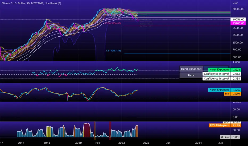248x146 pixels.
Task: Click the 7500.00 price axis value
Action: click(x=238, y=28)
